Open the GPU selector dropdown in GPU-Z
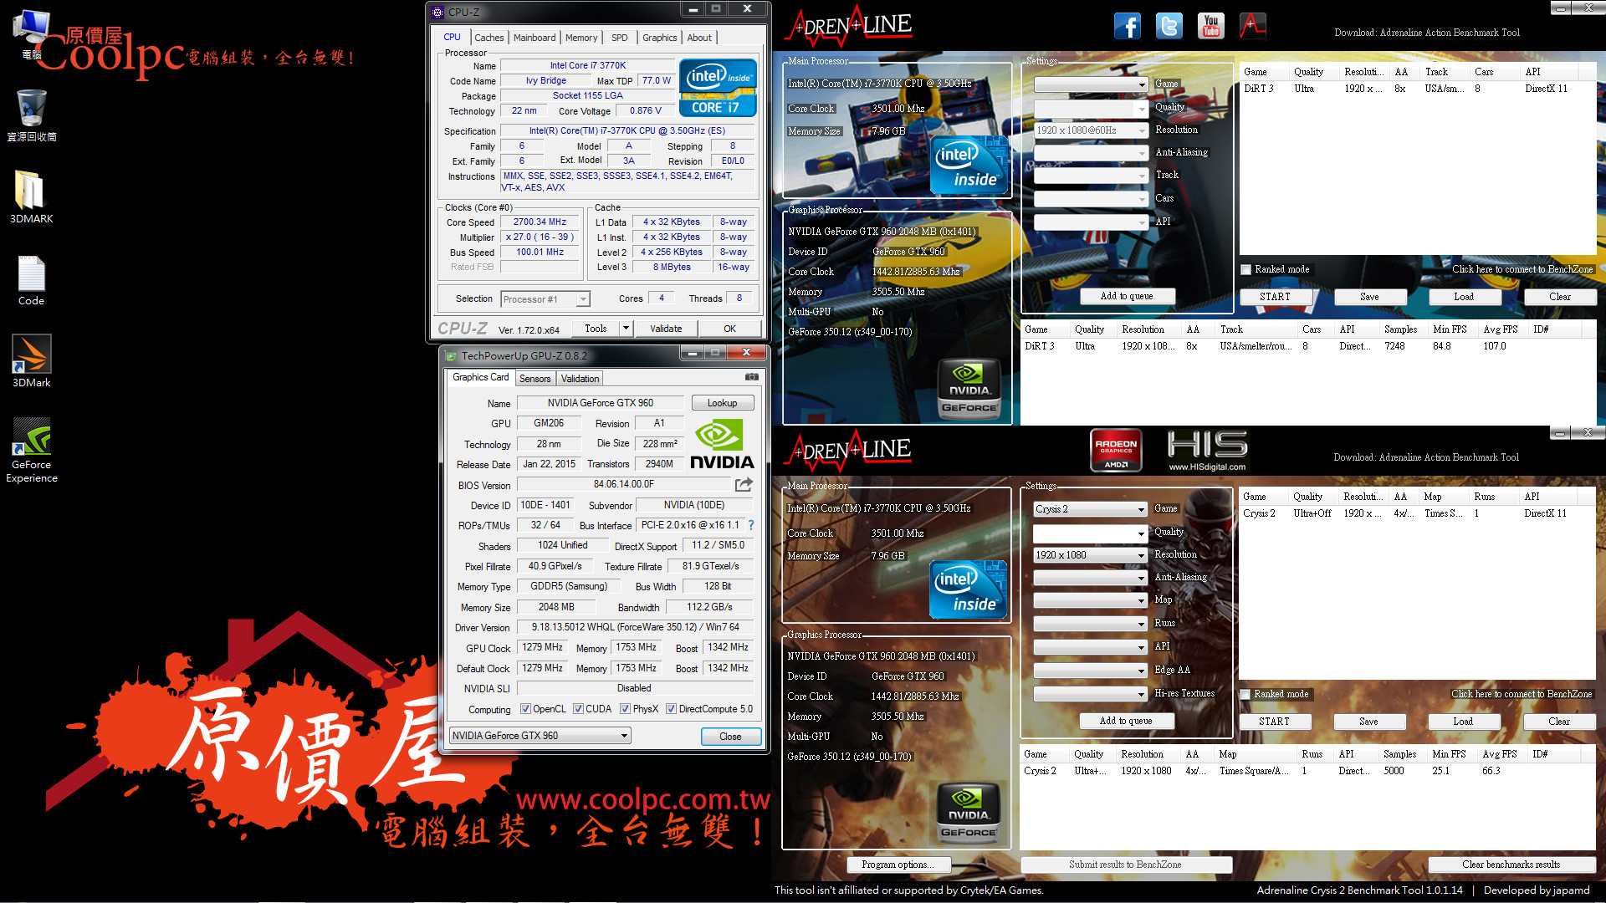The image size is (1606, 903). 540,736
